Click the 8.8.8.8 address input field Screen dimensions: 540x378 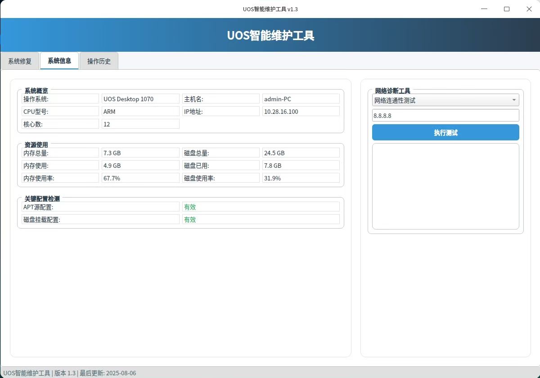point(445,115)
